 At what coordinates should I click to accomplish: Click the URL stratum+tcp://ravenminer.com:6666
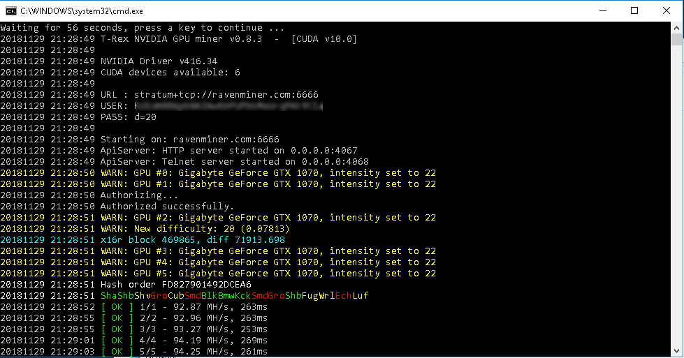point(226,94)
